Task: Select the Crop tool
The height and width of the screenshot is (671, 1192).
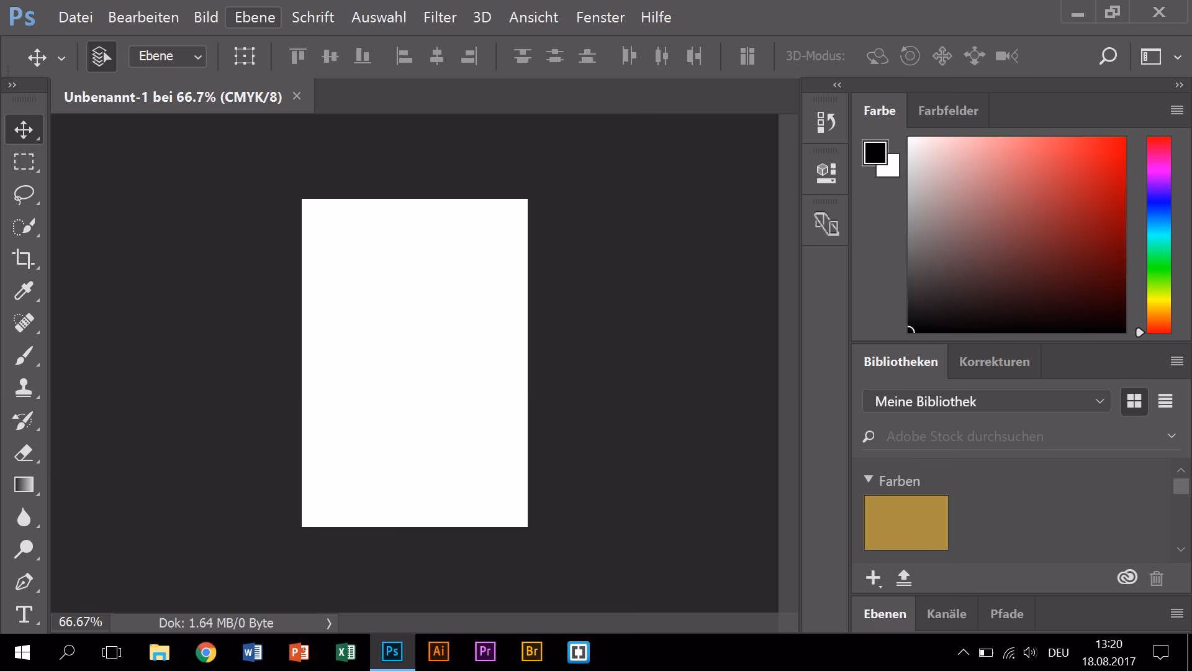Action: (x=24, y=258)
